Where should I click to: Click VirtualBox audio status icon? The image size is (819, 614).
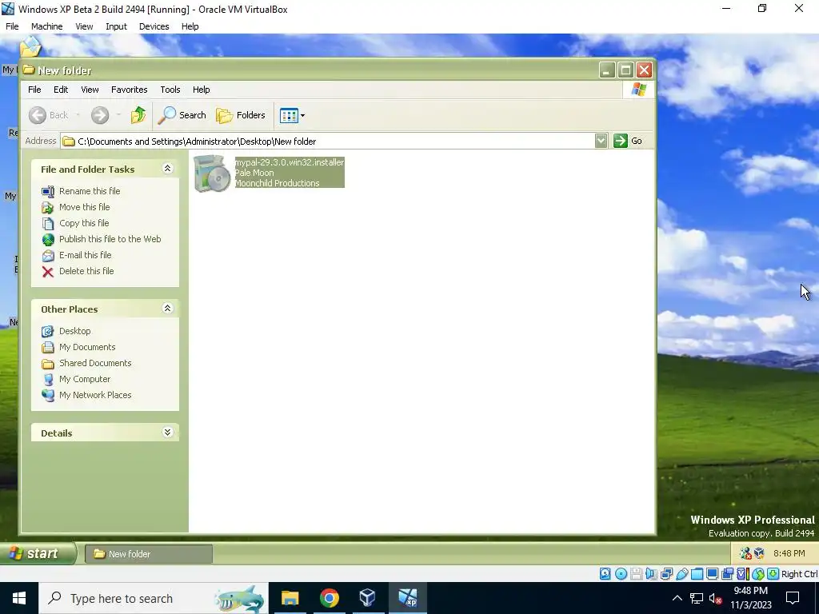coord(651,574)
